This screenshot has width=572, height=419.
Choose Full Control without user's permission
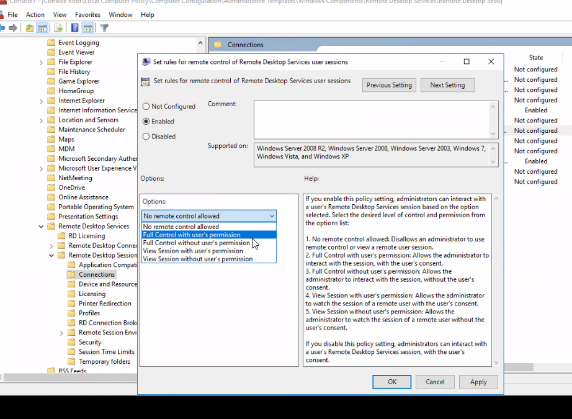tap(209, 243)
